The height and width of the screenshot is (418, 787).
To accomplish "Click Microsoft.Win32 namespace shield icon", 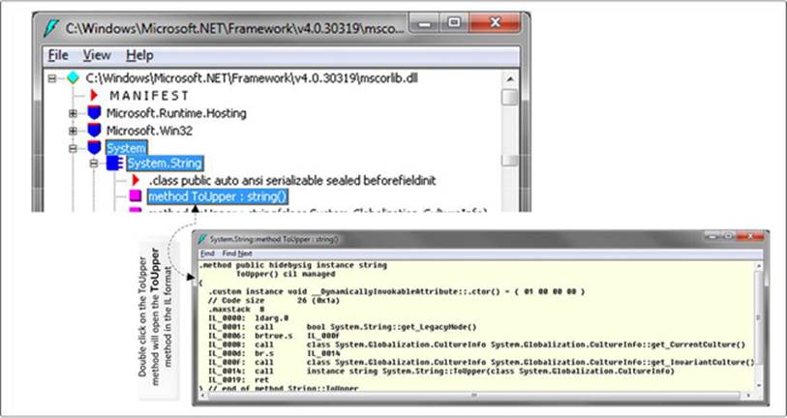I will [94, 131].
